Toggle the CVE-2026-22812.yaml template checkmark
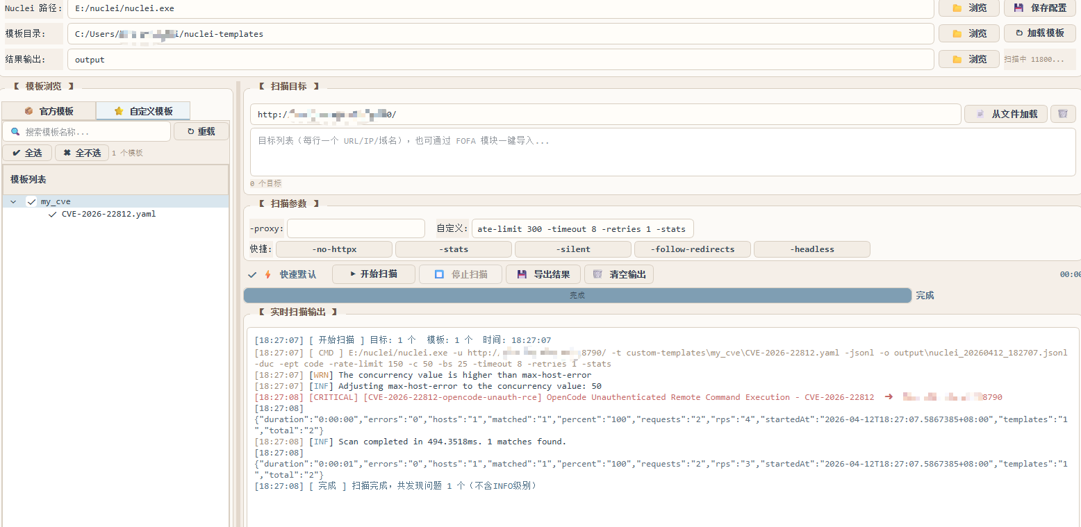 click(52, 214)
